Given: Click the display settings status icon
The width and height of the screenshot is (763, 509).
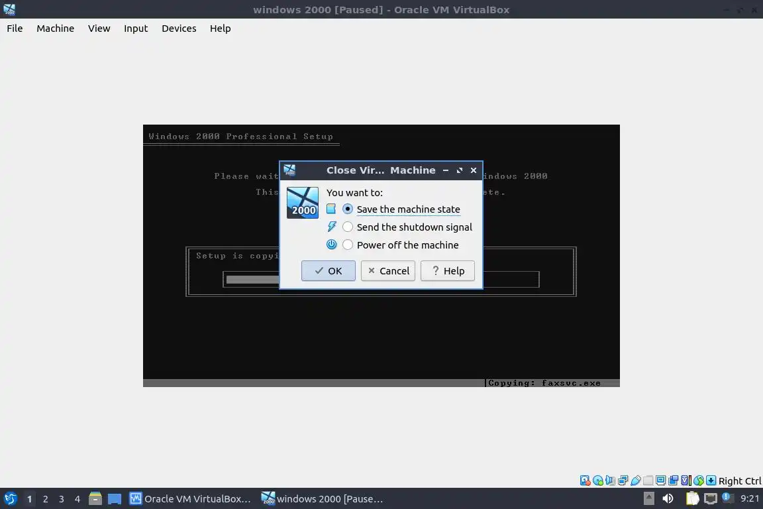Looking at the screenshot, I should pyautogui.click(x=661, y=481).
